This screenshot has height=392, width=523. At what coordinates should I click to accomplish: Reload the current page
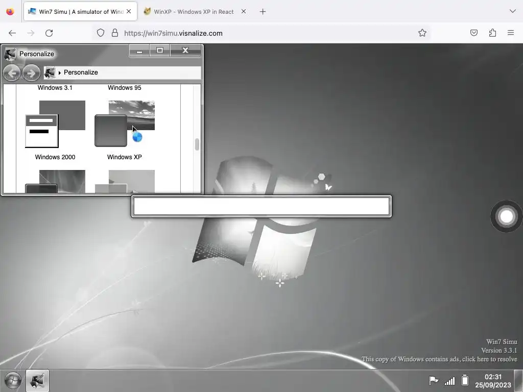(49, 33)
